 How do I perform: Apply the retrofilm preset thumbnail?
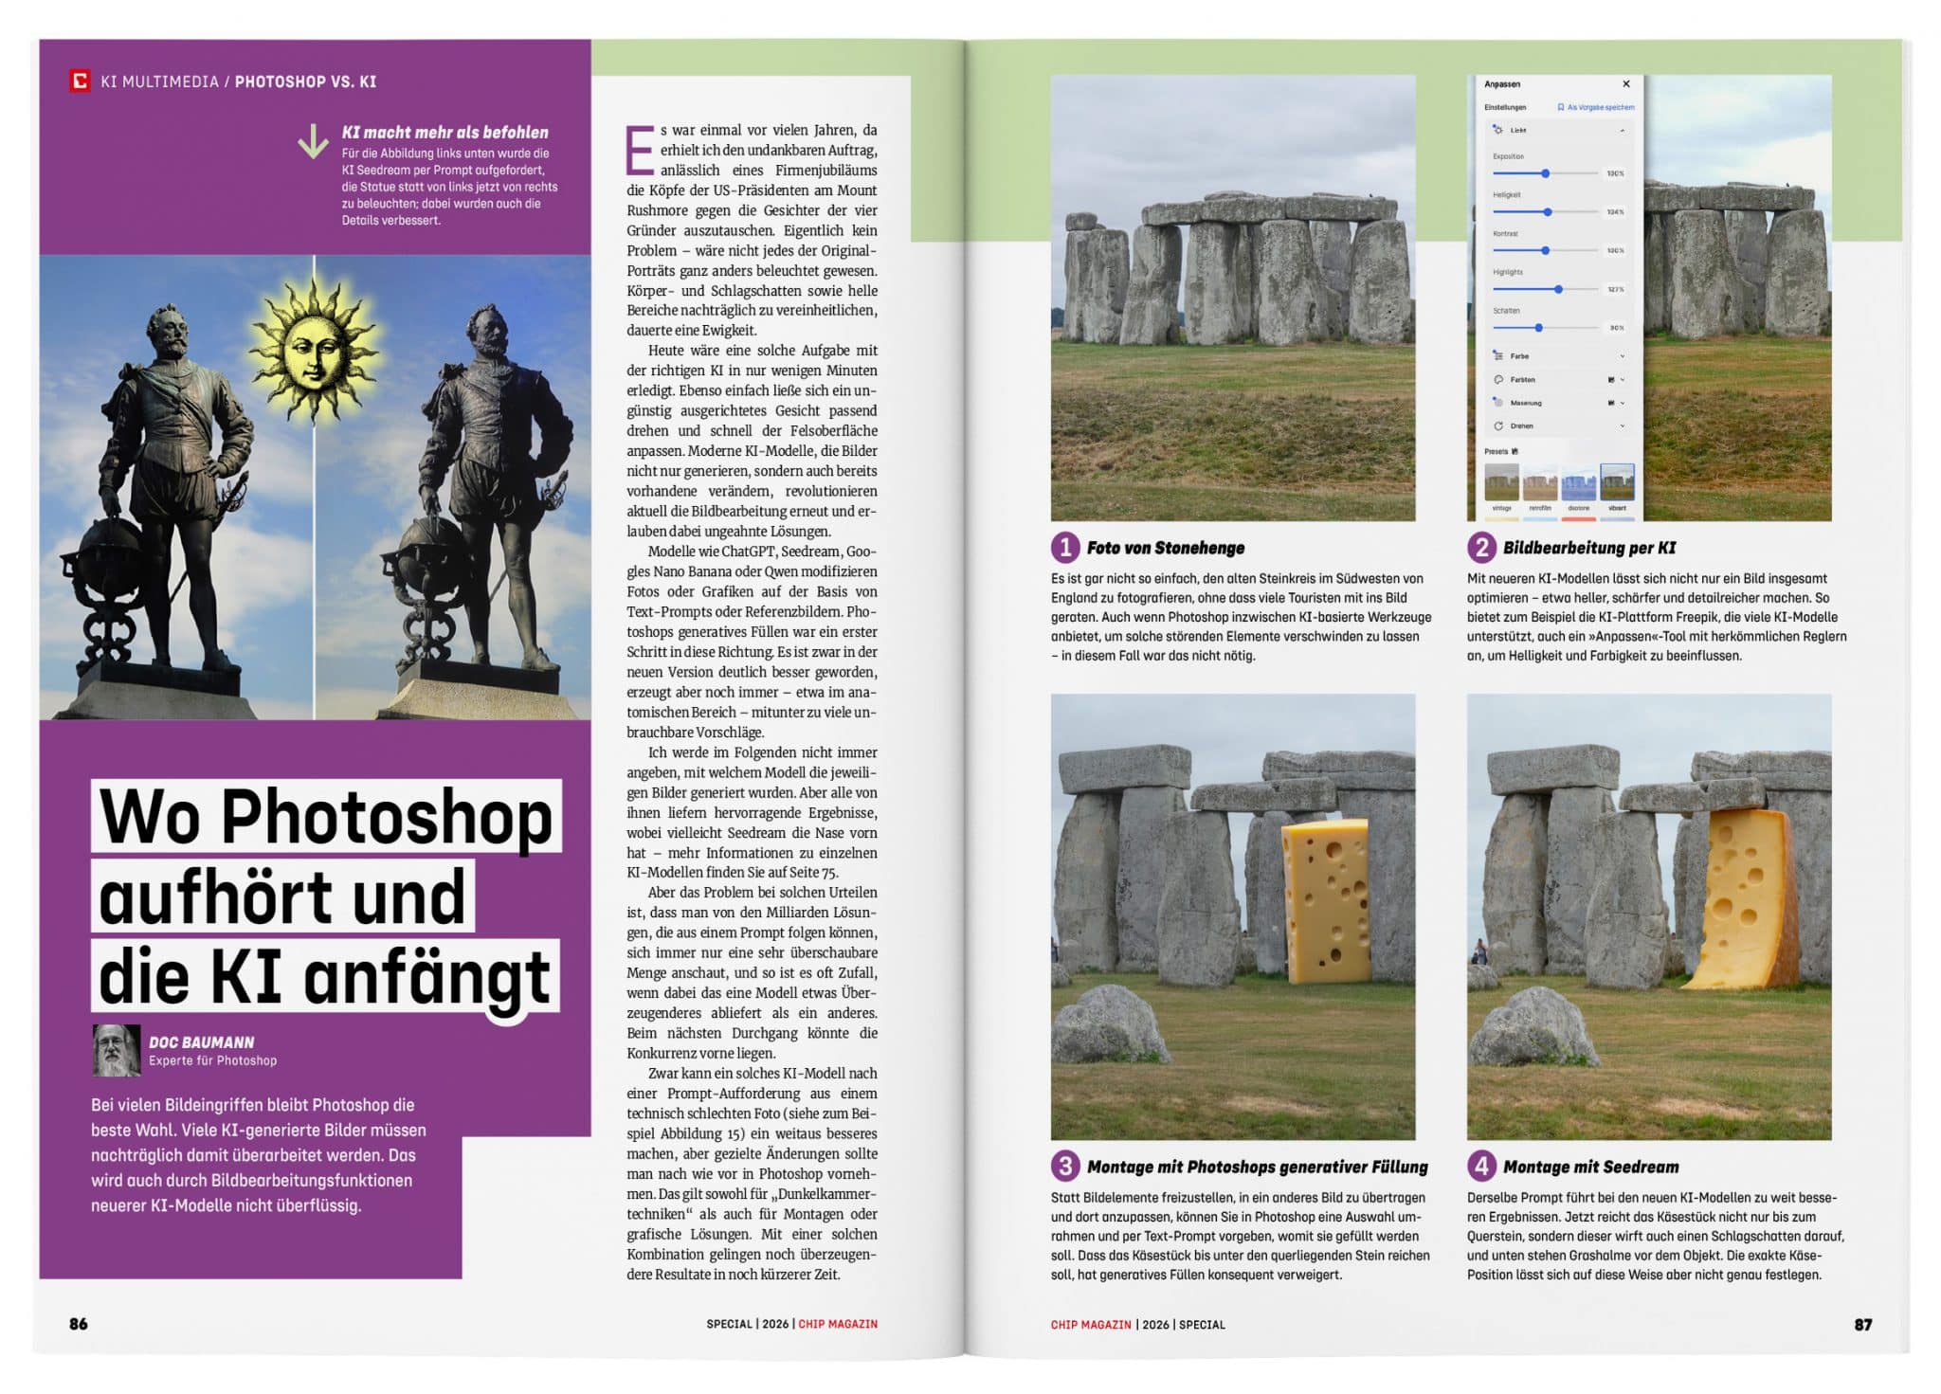tap(1540, 482)
